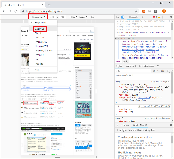Close the 온누리 browser tab
The height and width of the screenshot is (159, 174).
pos(42,5)
